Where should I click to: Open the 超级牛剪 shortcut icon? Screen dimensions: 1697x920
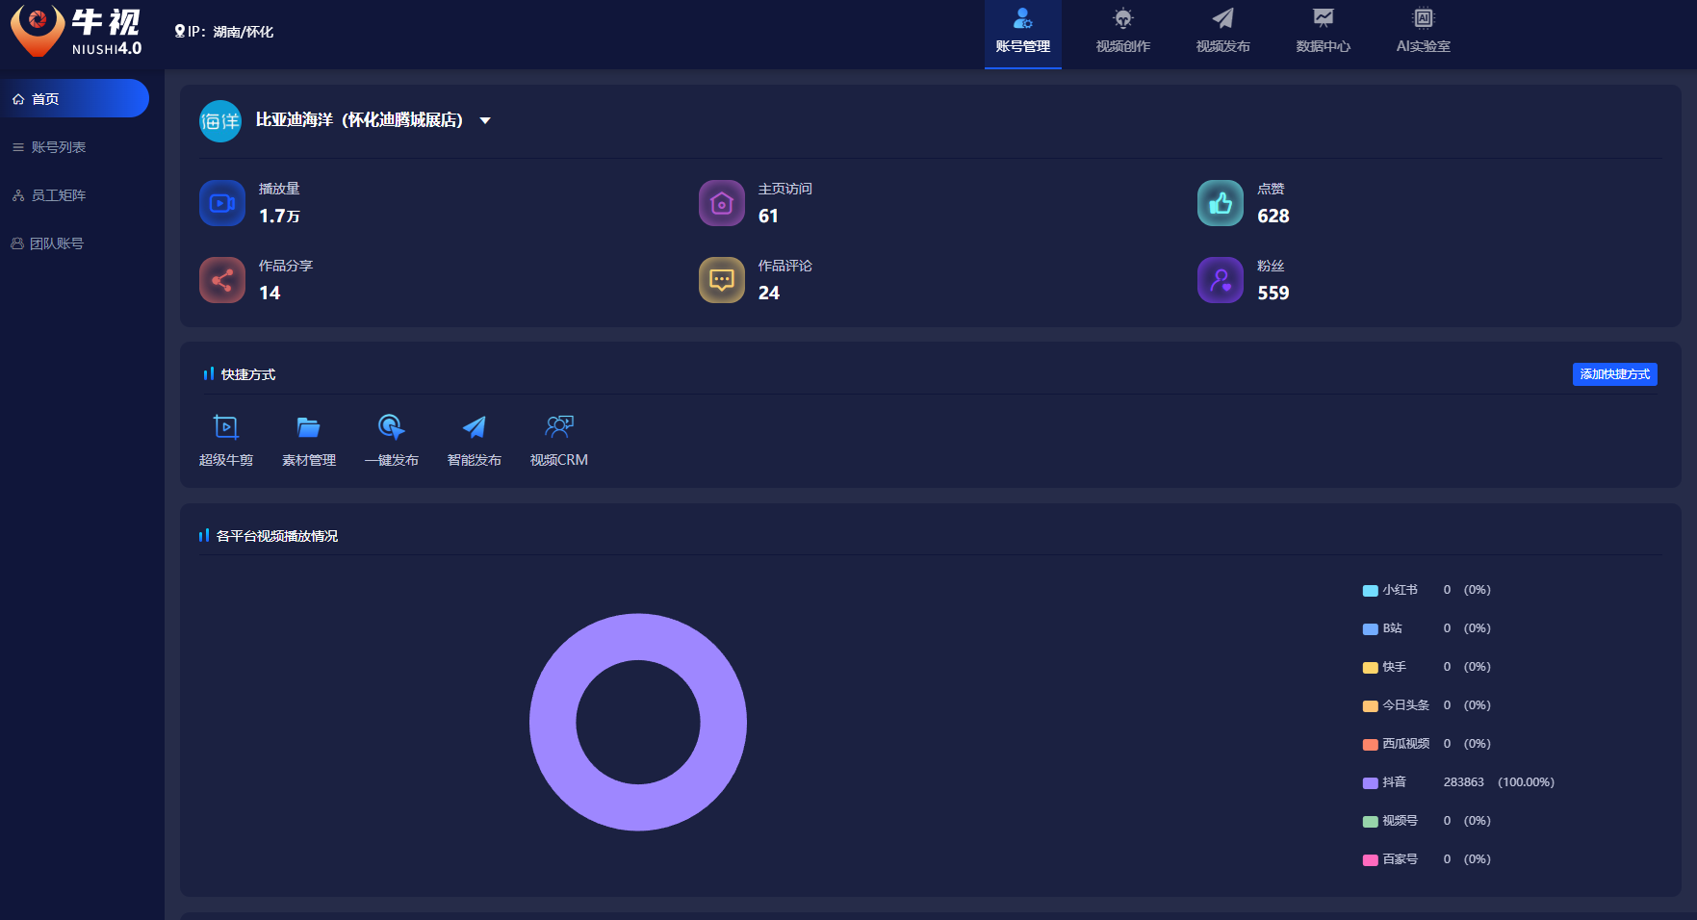pyautogui.click(x=225, y=427)
